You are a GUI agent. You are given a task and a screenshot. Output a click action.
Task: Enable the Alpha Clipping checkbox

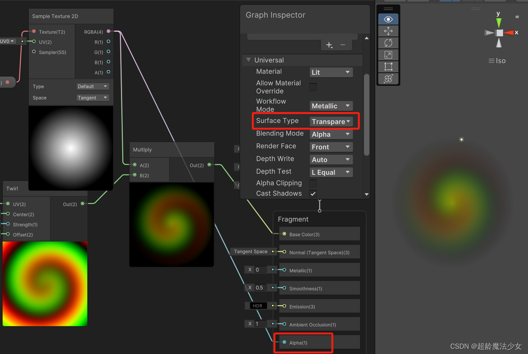tap(313, 183)
